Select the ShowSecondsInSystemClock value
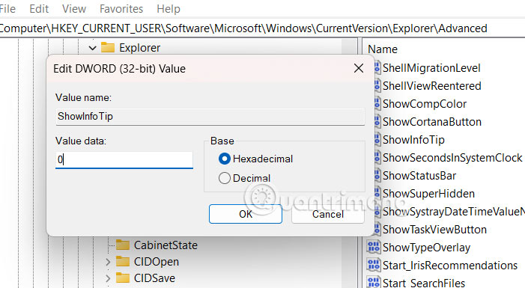Screen dimensions: 525x288 (x=452, y=158)
